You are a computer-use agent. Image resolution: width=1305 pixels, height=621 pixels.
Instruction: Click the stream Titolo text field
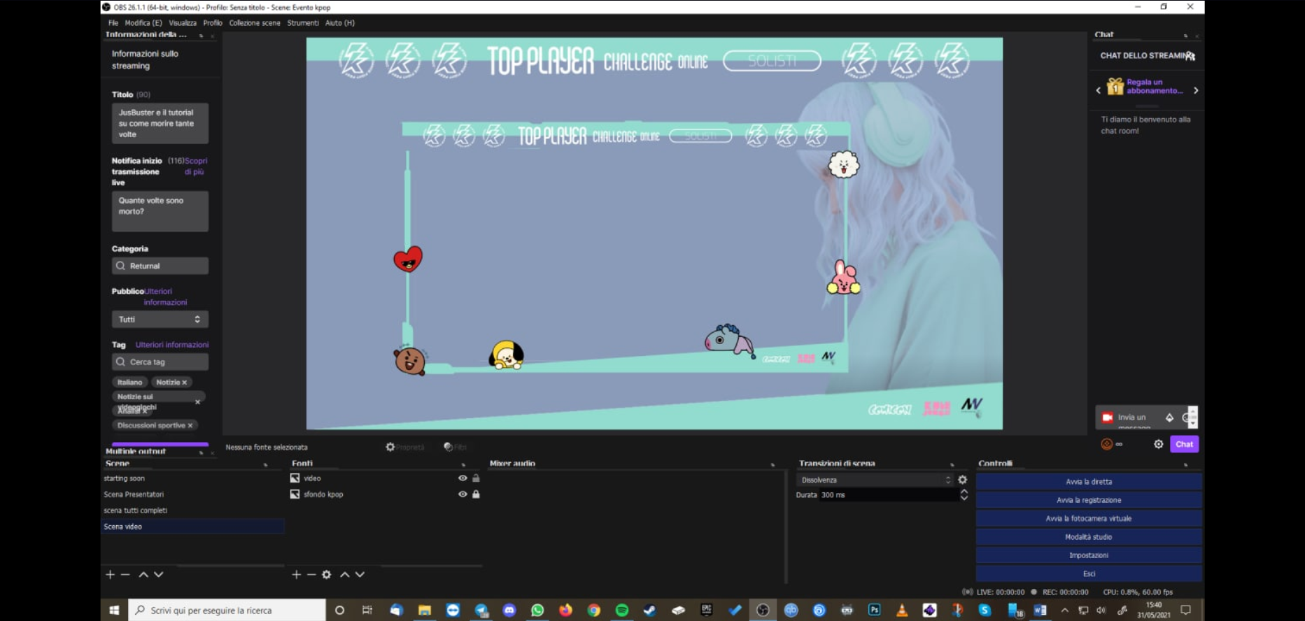(x=160, y=124)
